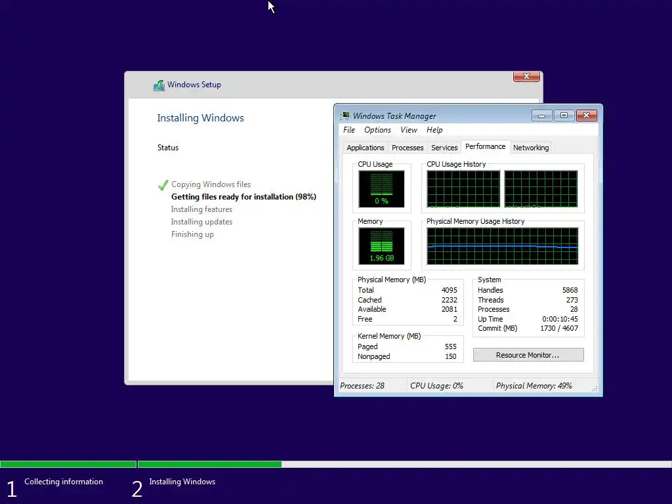Click the "Installing Windows" dialog heading
672x504 pixels.
coord(200,118)
